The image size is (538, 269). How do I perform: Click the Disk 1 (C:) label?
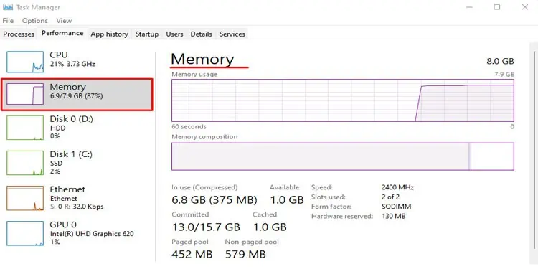click(71, 154)
